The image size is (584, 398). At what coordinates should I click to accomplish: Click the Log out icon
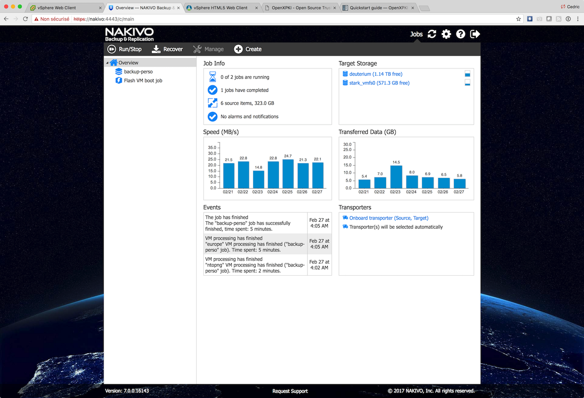[475, 34]
